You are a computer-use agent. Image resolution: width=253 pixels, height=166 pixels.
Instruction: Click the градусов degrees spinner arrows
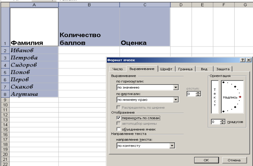tap(222, 122)
